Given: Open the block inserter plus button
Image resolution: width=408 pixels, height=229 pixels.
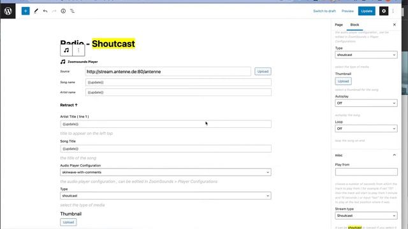Looking at the screenshot, I should pos(25,11).
